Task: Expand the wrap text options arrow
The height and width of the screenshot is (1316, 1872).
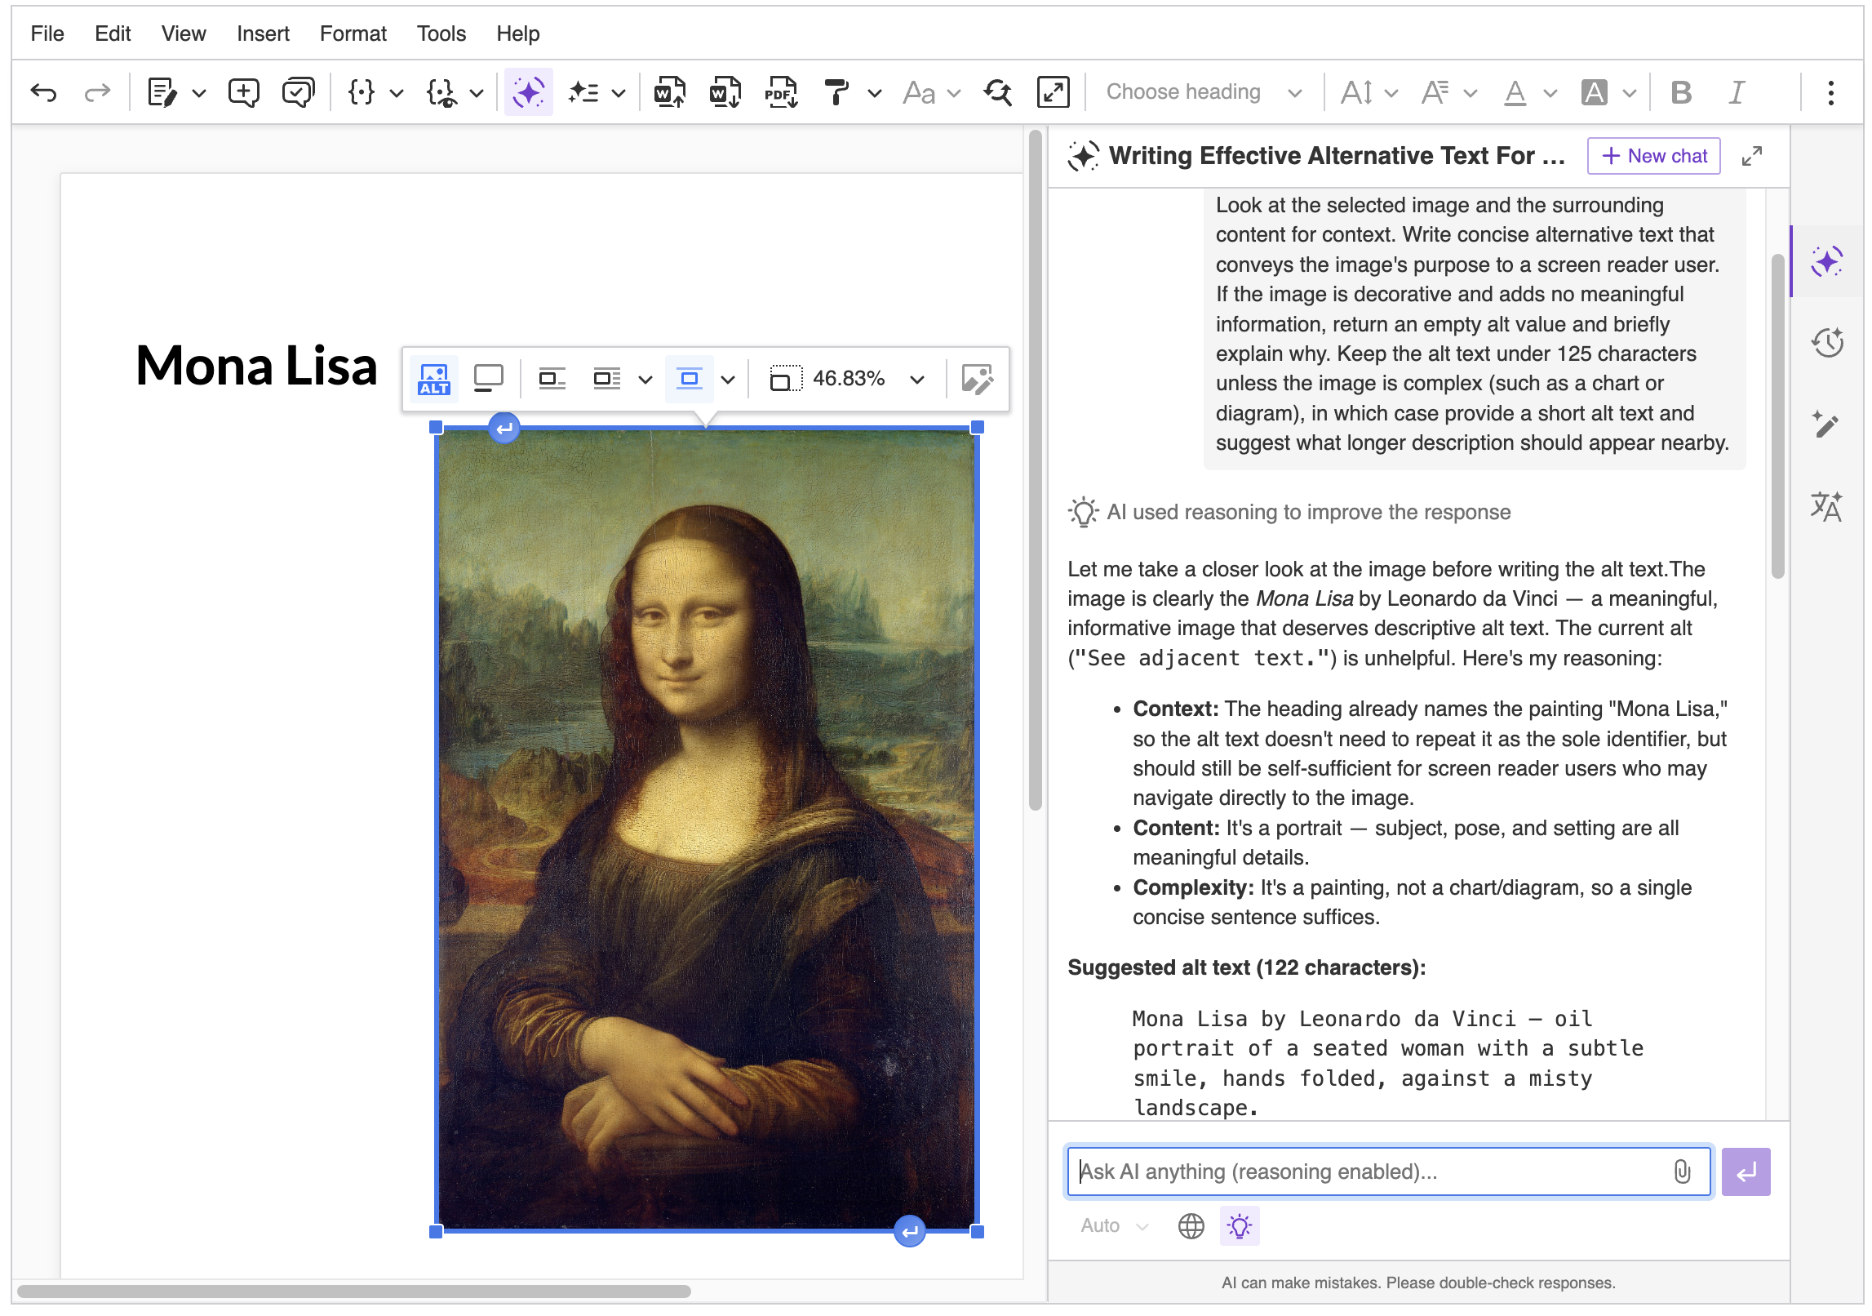Action: [645, 380]
